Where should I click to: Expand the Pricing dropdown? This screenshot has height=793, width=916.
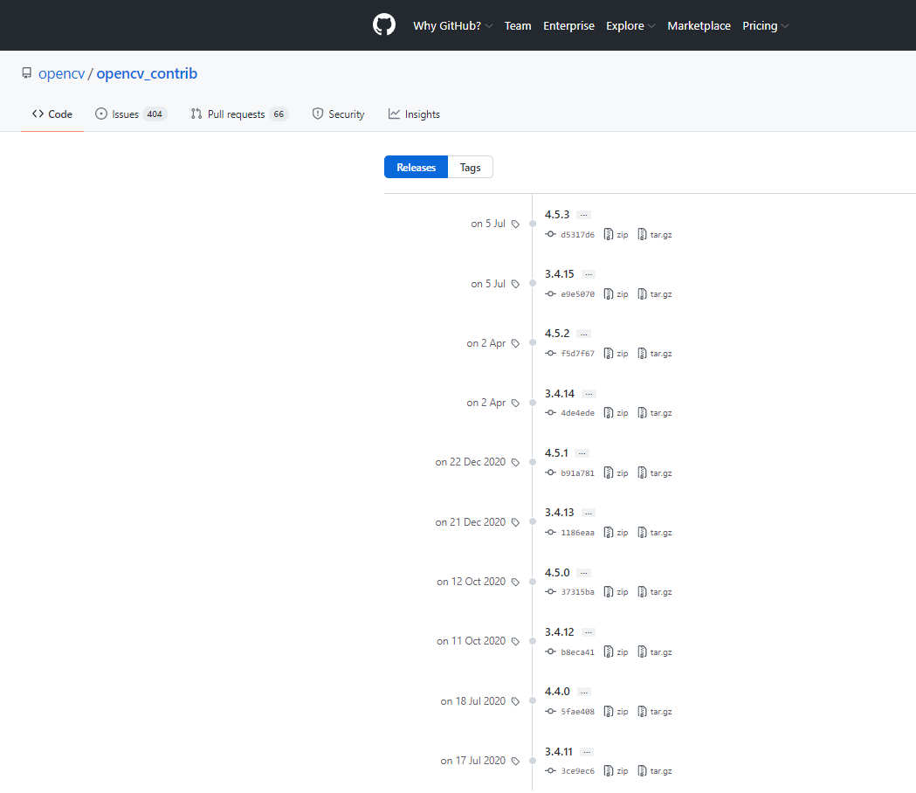765,25
